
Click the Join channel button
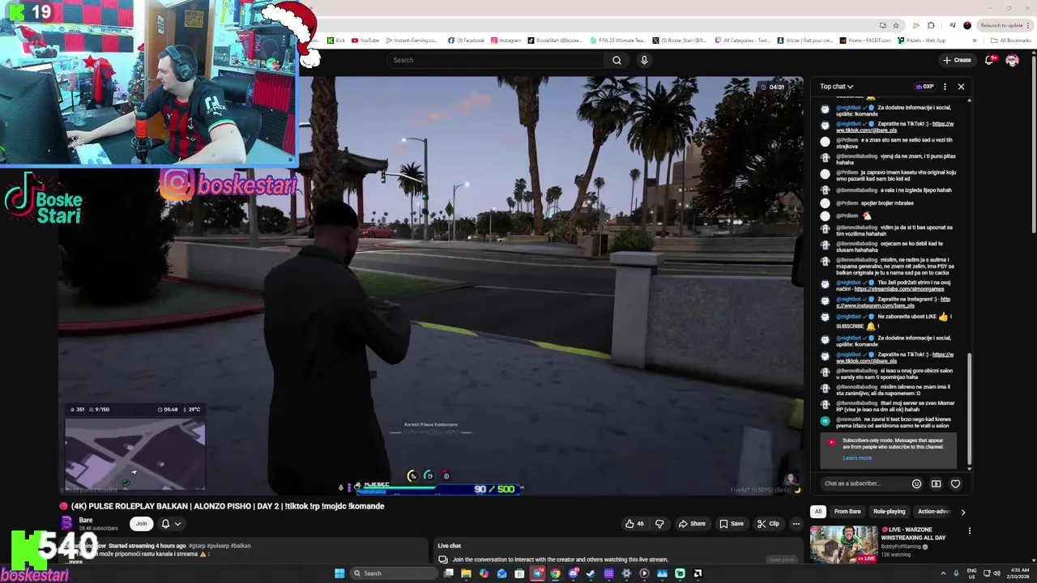[141, 524]
